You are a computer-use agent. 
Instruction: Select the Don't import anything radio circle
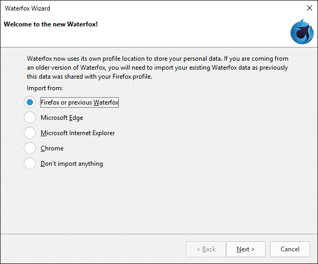(30, 164)
